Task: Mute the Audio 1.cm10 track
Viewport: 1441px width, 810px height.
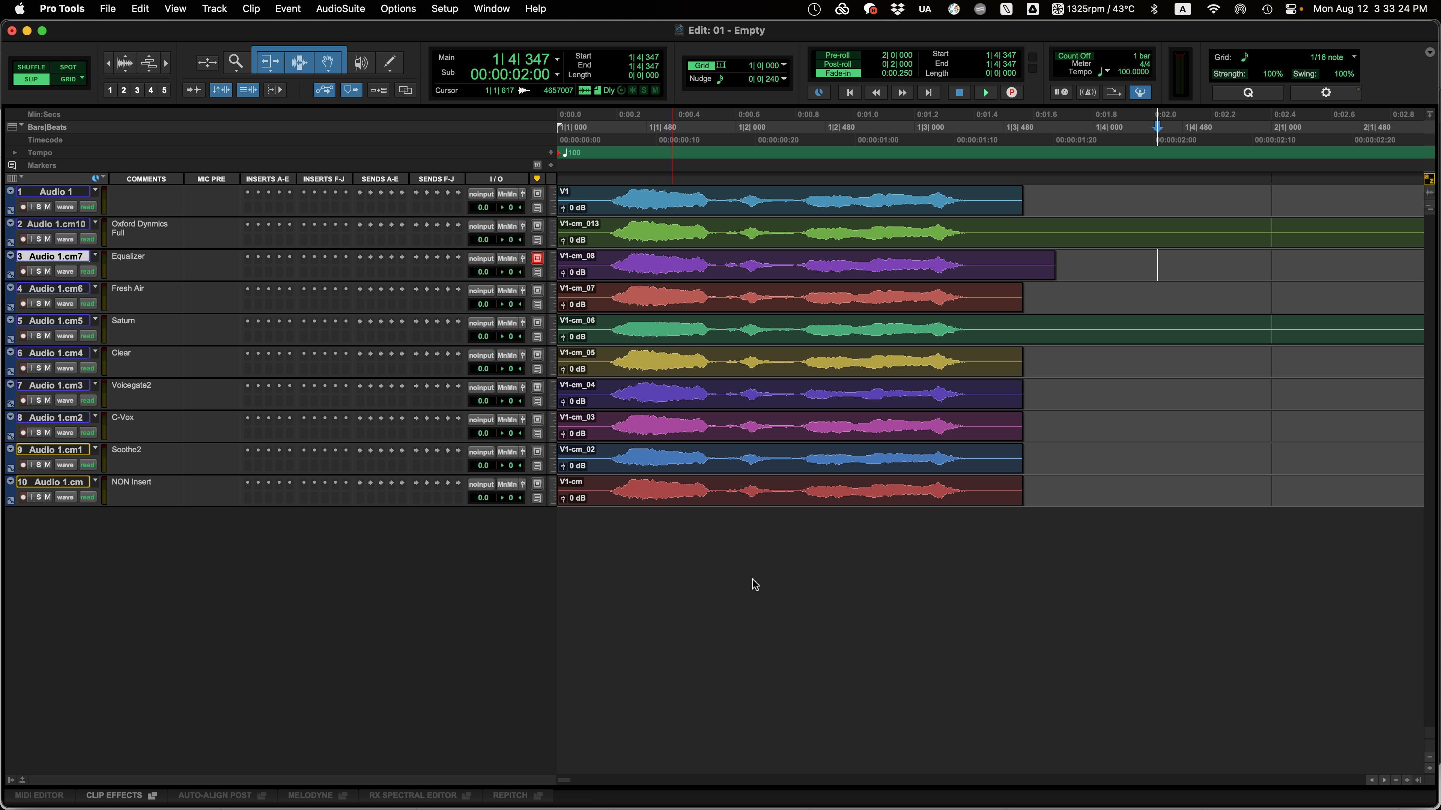Action: [48, 239]
